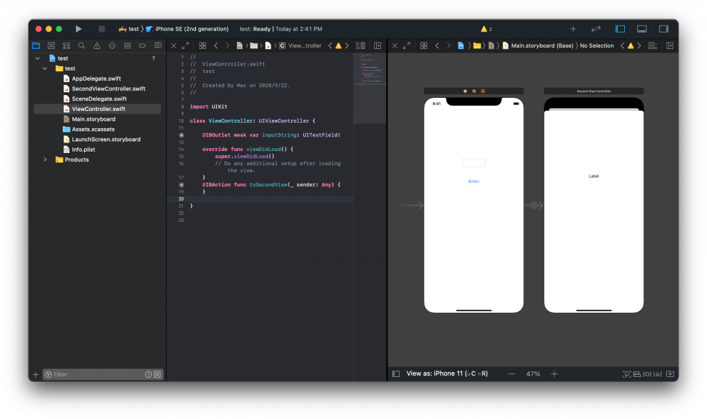Open the Project navigator folder icon
This screenshot has height=419, width=707.
click(x=36, y=45)
